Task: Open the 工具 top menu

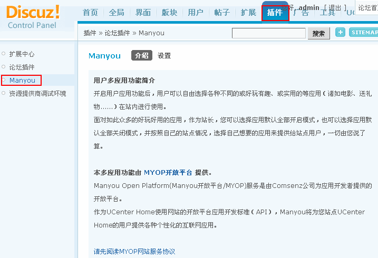Action: 327,13
